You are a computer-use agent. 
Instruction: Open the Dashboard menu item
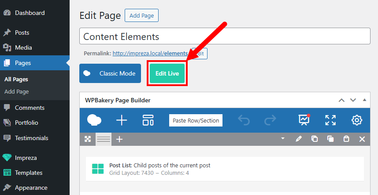(35, 13)
